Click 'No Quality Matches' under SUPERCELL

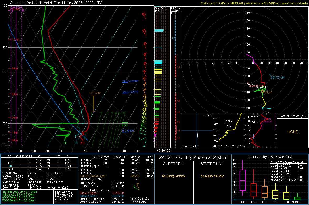(174, 176)
